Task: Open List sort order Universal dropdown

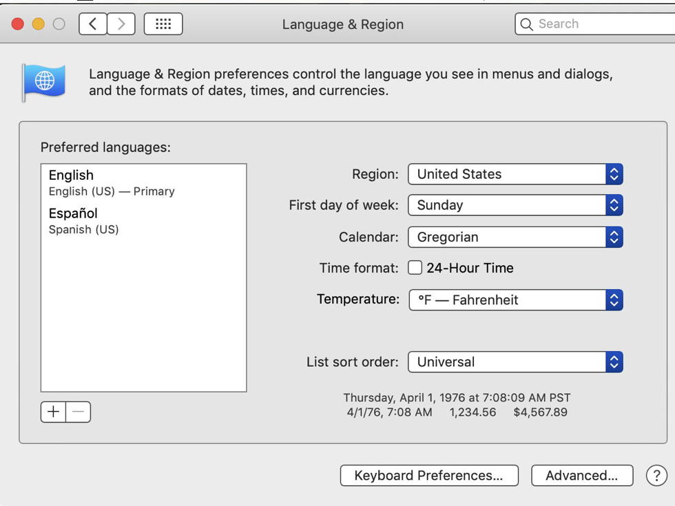Action: click(x=515, y=362)
